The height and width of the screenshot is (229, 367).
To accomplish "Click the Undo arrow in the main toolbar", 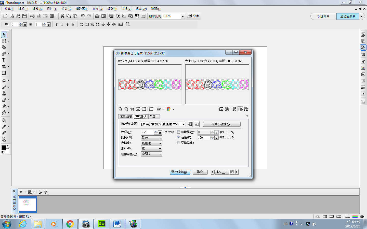I will pyautogui.click(x=83, y=16).
